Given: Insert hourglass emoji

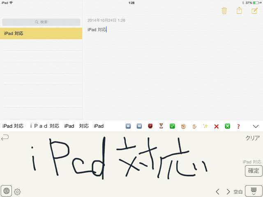Looking at the screenshot, I should 161,126.
